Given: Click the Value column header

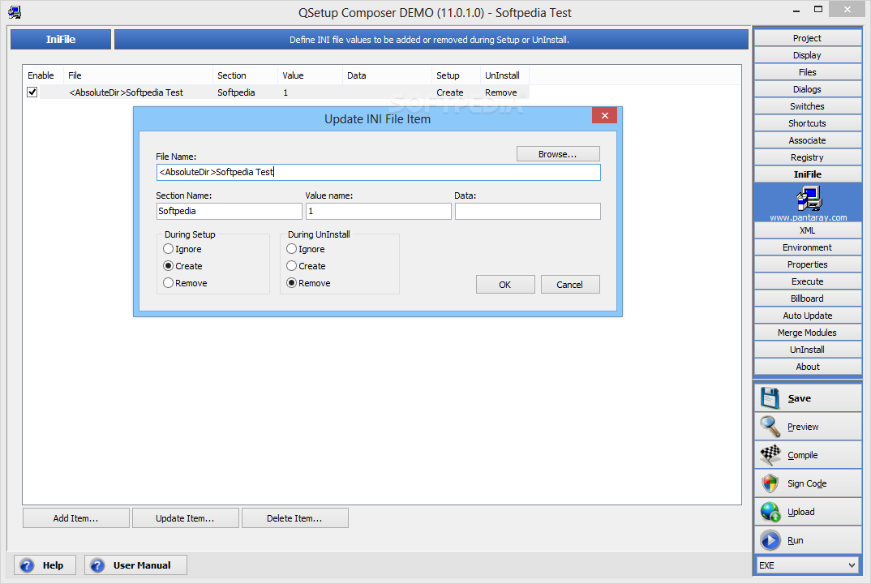Looking at the screenshot, I should pyautogui.click(x=310, y=75).
